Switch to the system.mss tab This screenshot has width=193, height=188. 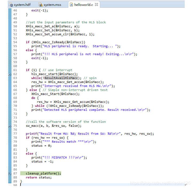click(x=50, y=5)
